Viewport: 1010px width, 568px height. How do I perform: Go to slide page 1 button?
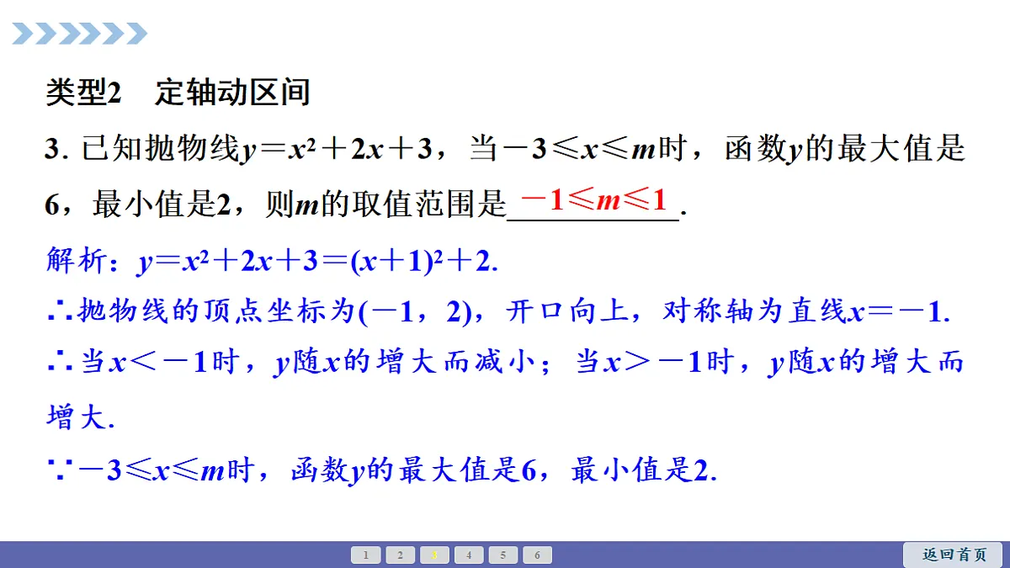coord(366,555)
